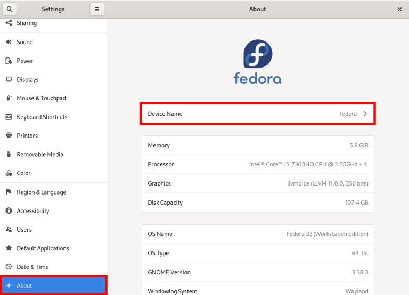Go to Keyboard Shortcuts panel
409x295 pixels.
(42, 117)
